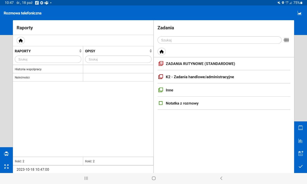The image size is (307, 184).
Task: Click the Zadania search field
Action: point(219,40)
